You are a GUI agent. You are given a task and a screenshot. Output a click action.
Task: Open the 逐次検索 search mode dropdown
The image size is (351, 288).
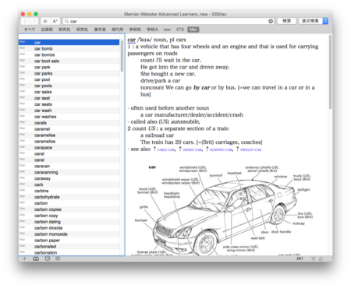point(314,21)
